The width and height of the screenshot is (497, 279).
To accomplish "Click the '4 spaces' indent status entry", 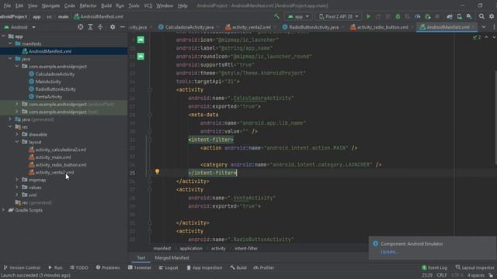I will (475, 275).
